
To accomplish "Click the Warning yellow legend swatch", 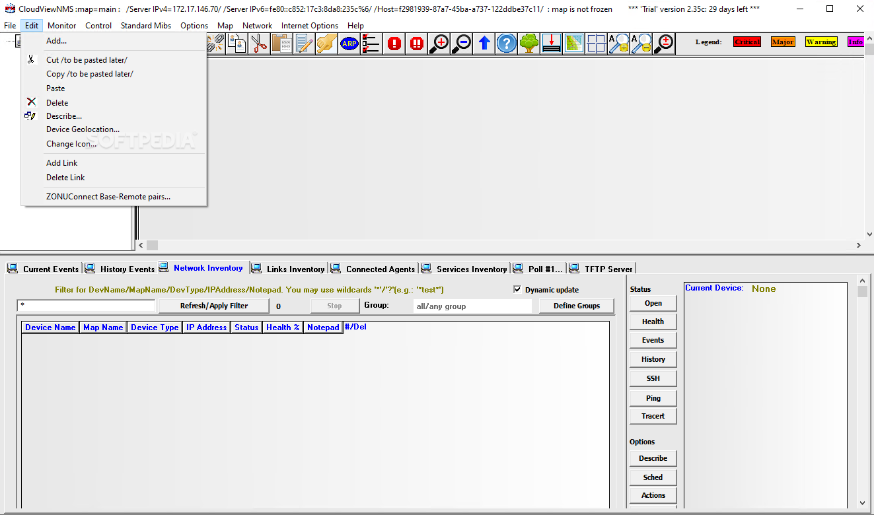I will pyautogui.click(x=821, y=42).
